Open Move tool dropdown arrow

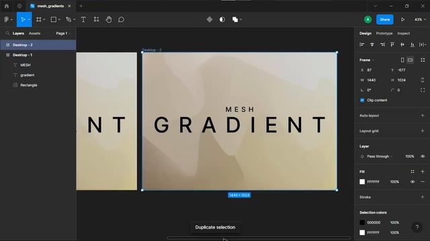pos(28,19)
